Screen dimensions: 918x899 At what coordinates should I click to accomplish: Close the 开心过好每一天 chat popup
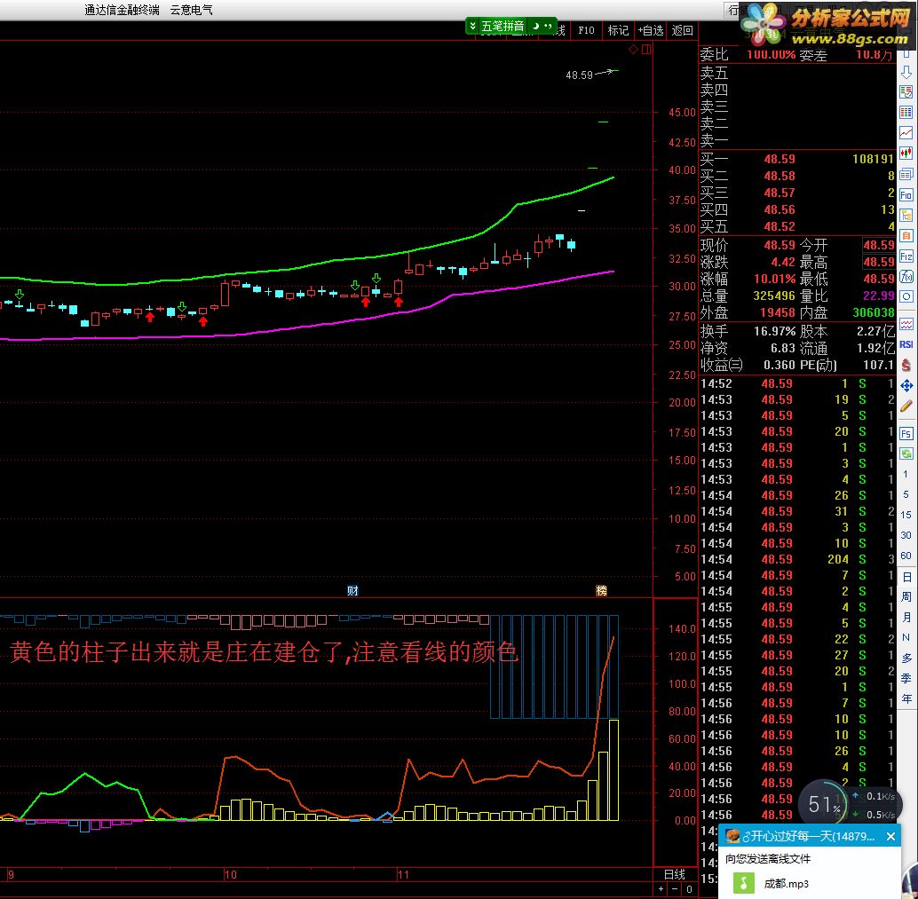(890, 836)
